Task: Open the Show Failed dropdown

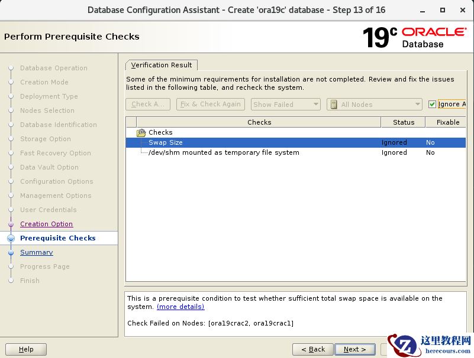Action: [286, 105]
